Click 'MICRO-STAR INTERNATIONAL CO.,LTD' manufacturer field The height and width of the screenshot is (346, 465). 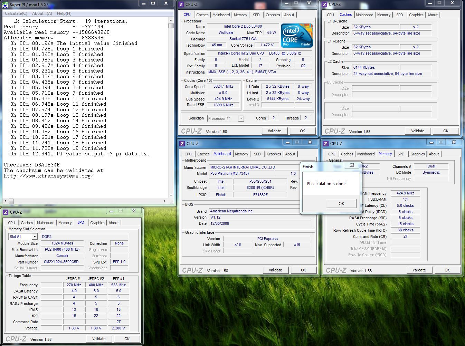[260, 167]
